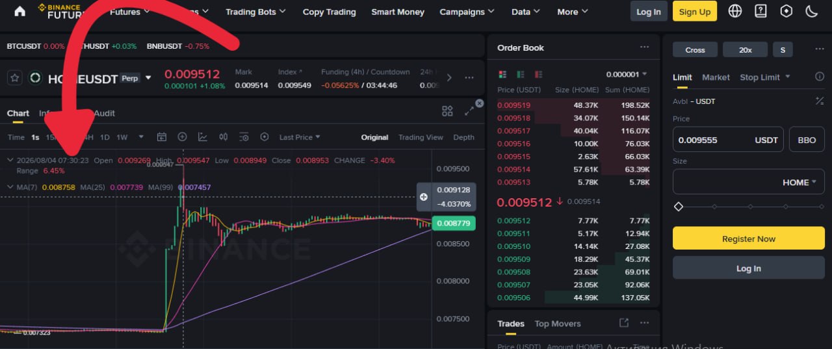Screen dimensions: 832x349
Task: Collapse the MA indicator row chevron
Action: click(x=10, y=187)
